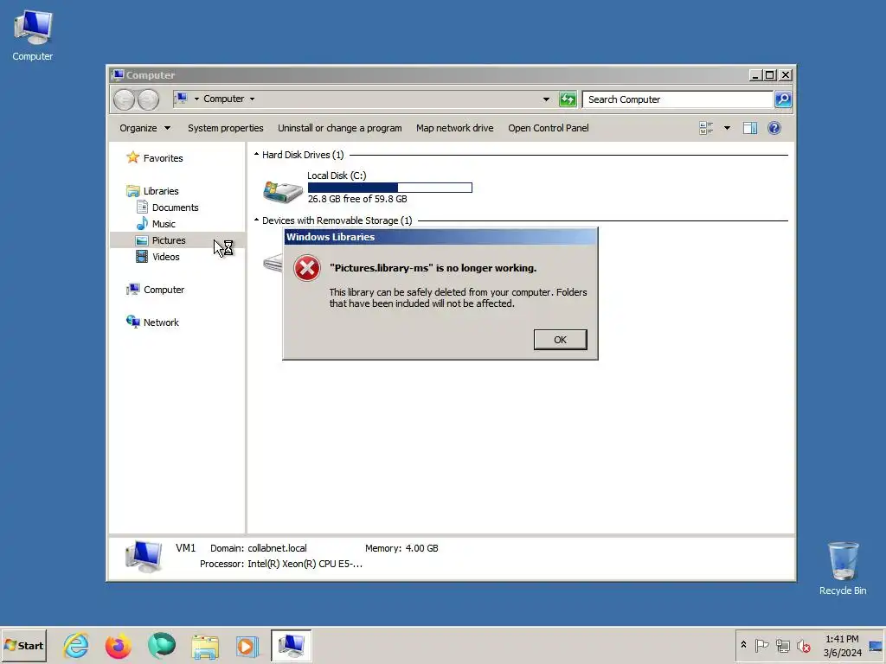
Task: Click the search magnifier icon
Action: [x=782, y=99]
